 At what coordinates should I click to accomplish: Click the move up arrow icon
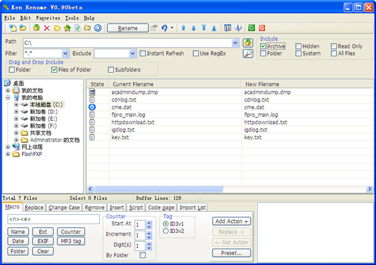coord(183,29)
